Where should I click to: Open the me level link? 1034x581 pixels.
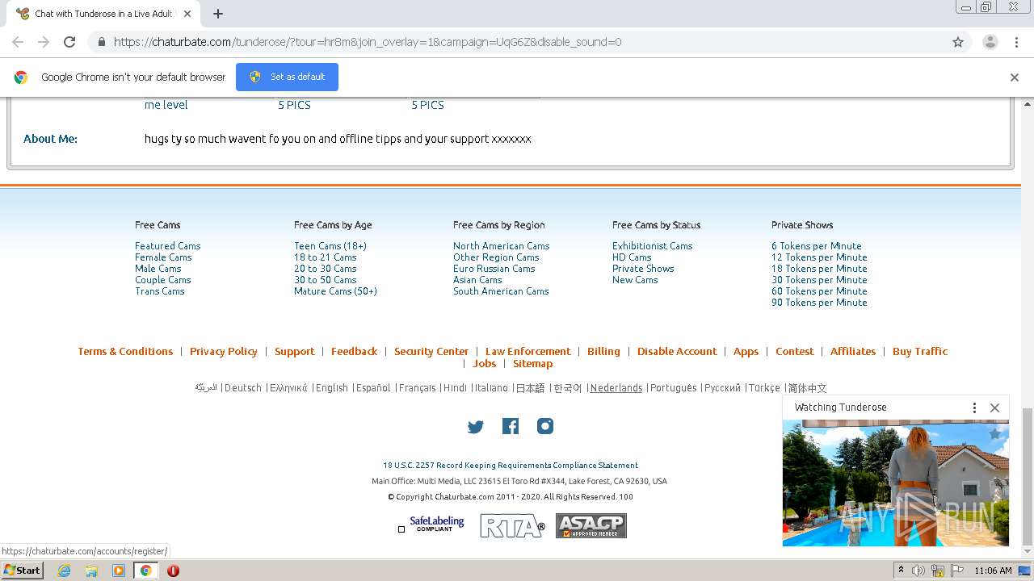click(166, 105)
